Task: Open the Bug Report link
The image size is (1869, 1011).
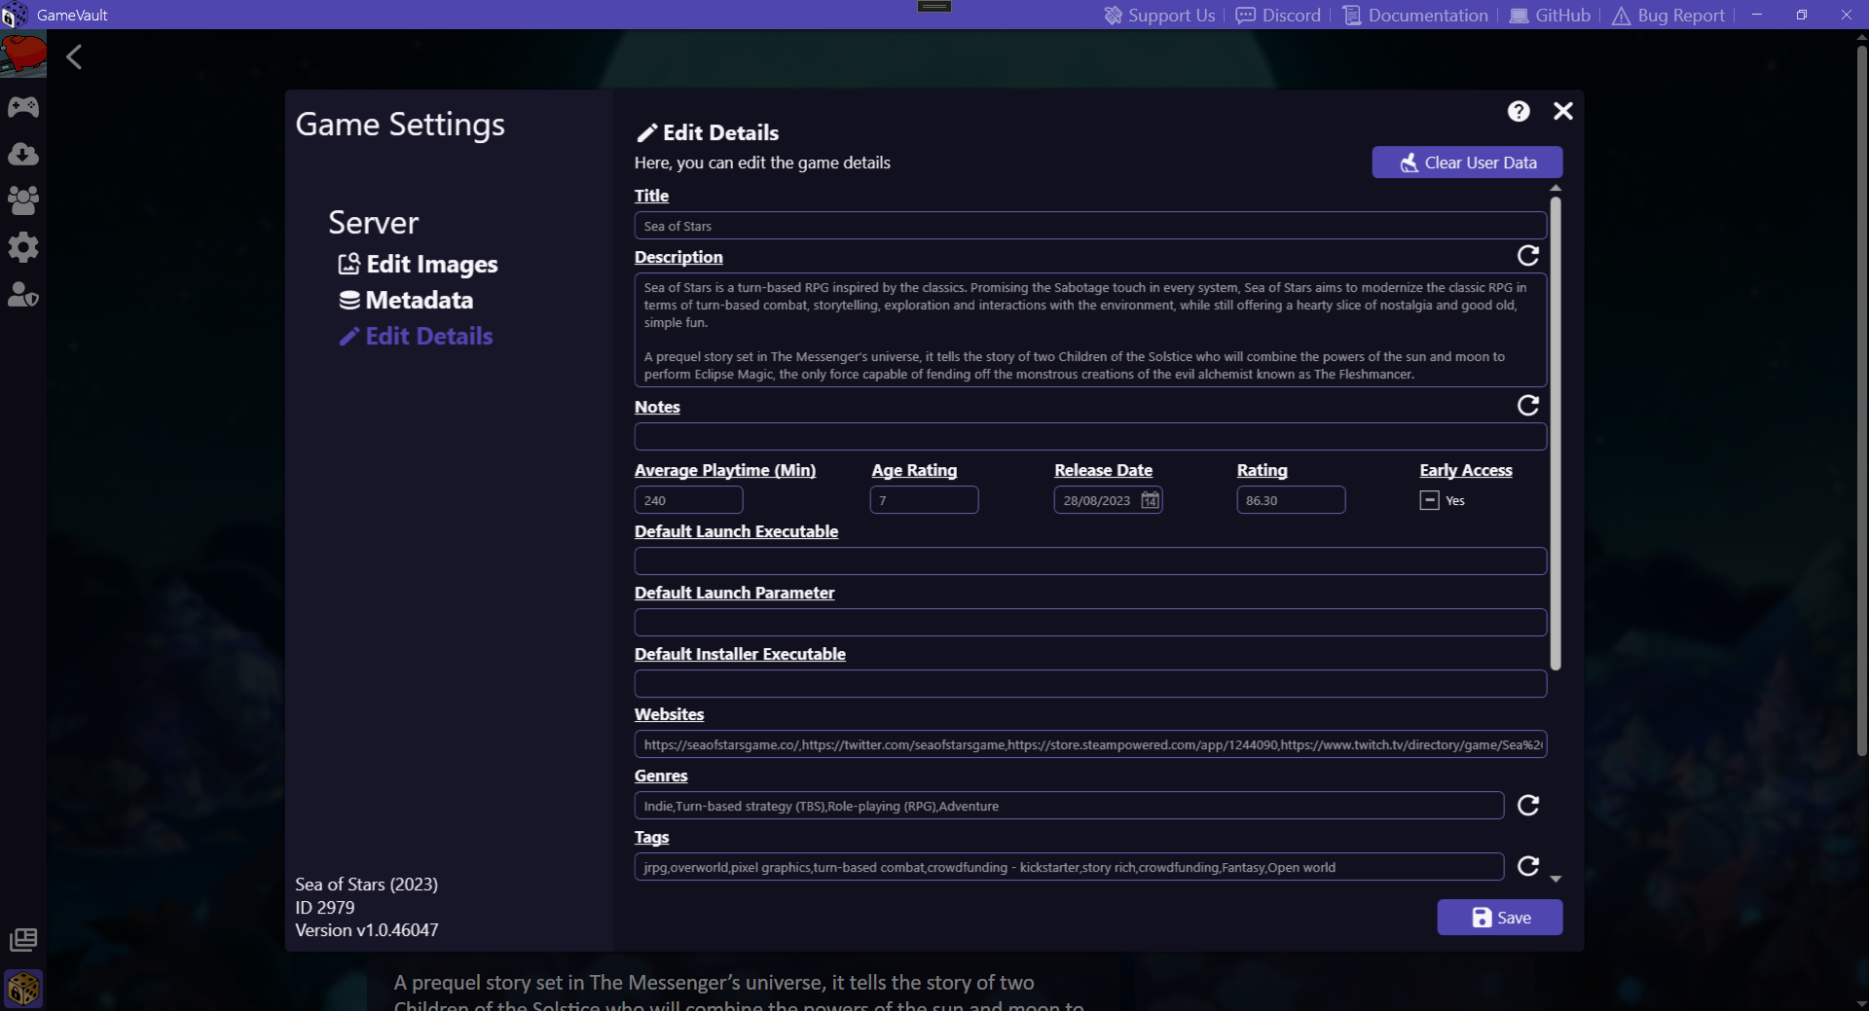Action: click(1668, 16)
